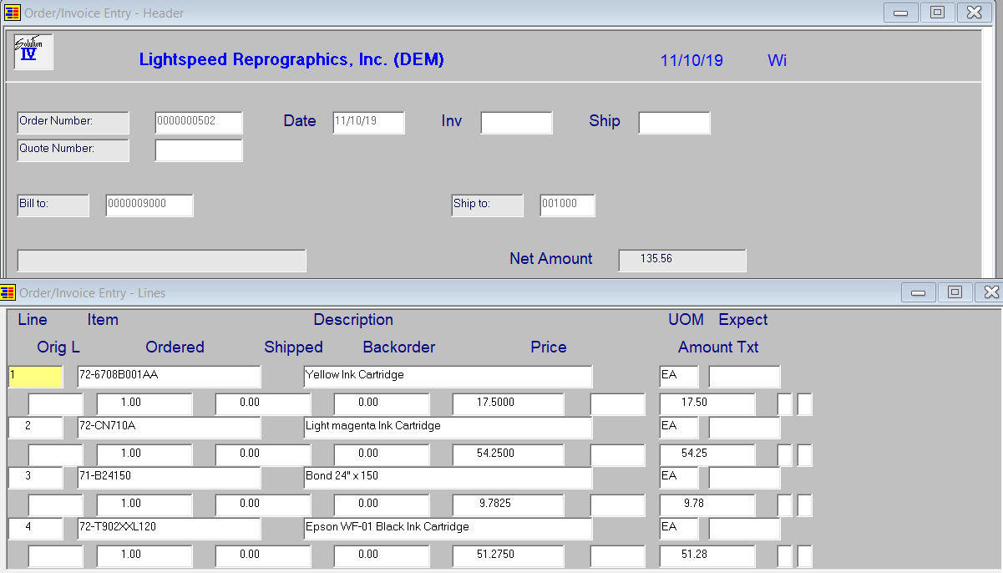Click into the Ship input field

tap(674, 123)
